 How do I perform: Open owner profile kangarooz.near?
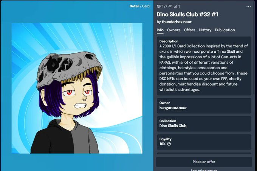[173, 108]
